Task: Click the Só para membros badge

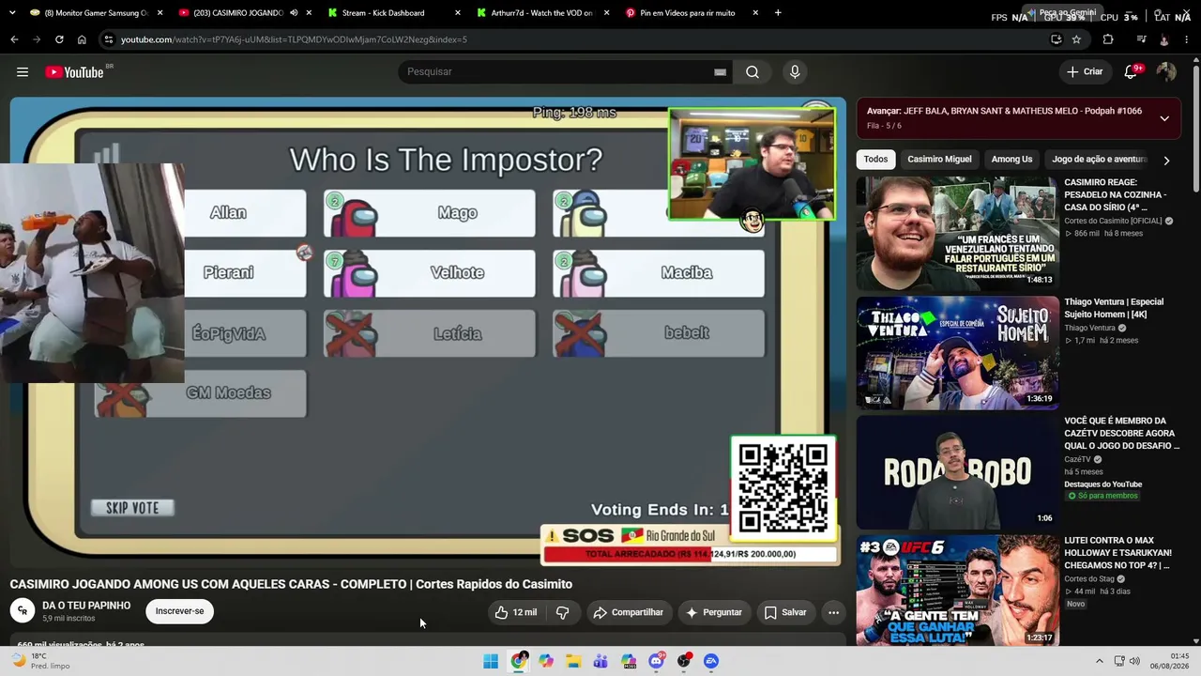Action: [x=1102, y=496]
